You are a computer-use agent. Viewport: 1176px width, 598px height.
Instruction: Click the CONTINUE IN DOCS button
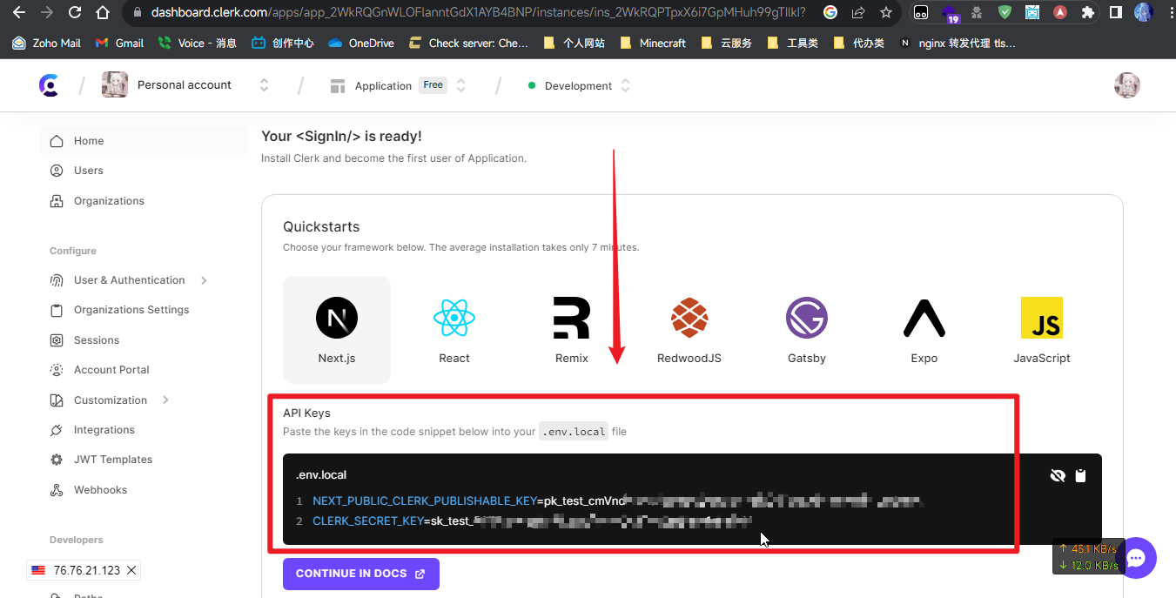pos(361,574)
